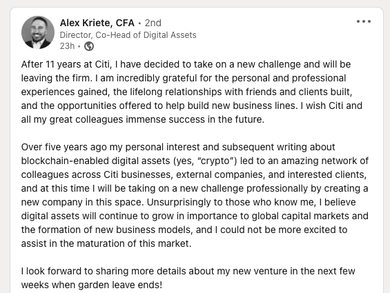This screenshot has width=390, height=293.
Task: Click the closing paragraph about new venture
Action: click(188, 278)
